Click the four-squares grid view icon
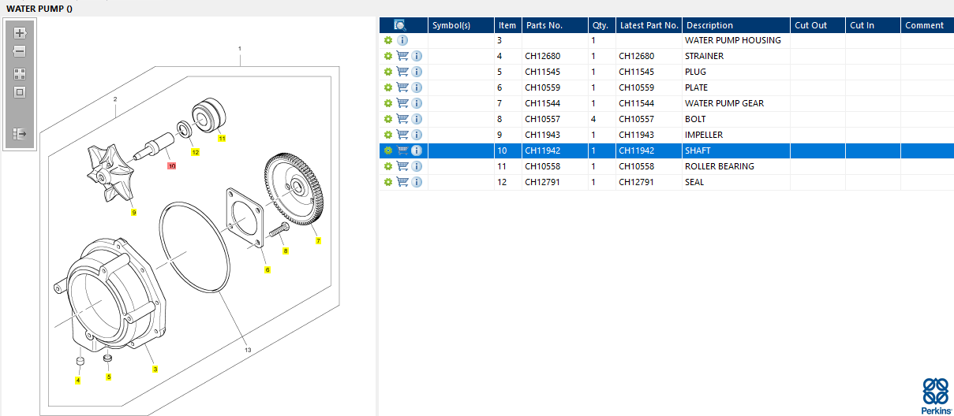This screenshot has width=954, height=416. click(21, 74)
